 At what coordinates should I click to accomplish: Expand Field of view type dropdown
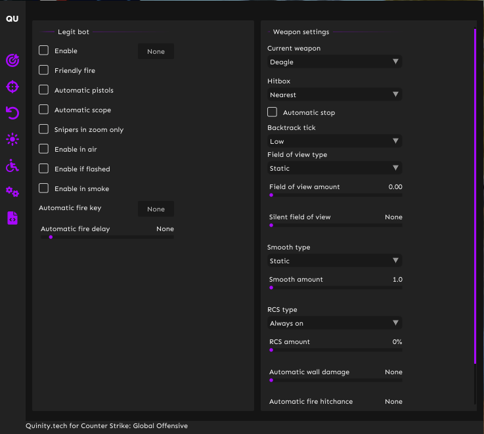tap(335, 168)
